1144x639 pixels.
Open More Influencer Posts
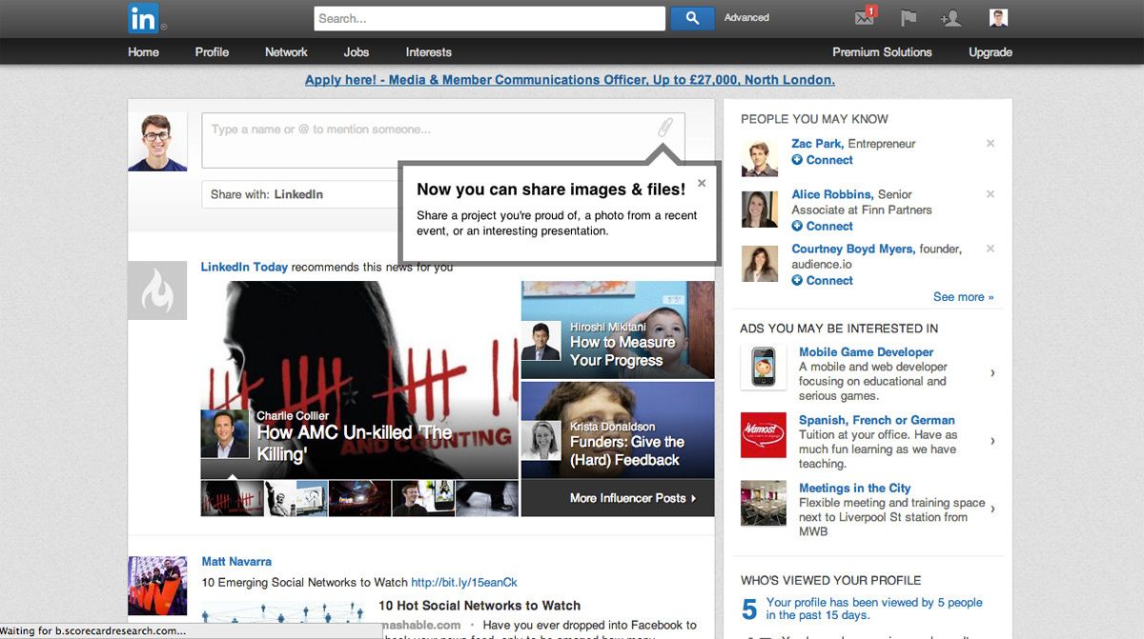click(632, 498)
